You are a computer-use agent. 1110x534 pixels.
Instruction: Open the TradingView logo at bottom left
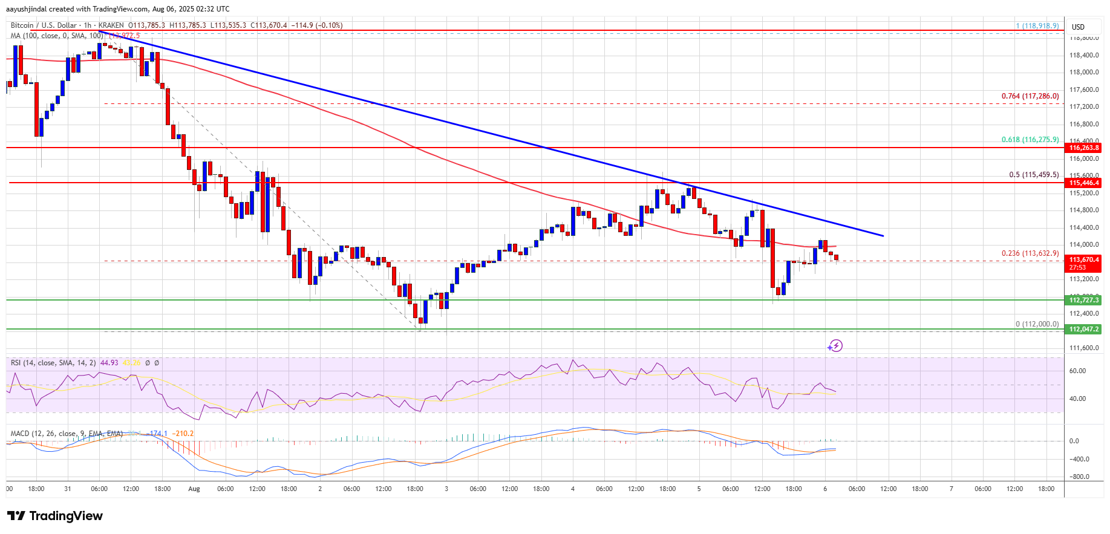(x=55, y=516)
